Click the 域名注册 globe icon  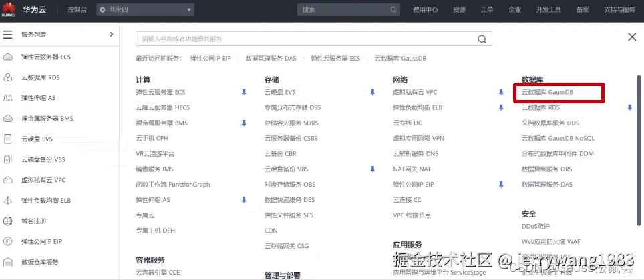[x=8, y=221]
